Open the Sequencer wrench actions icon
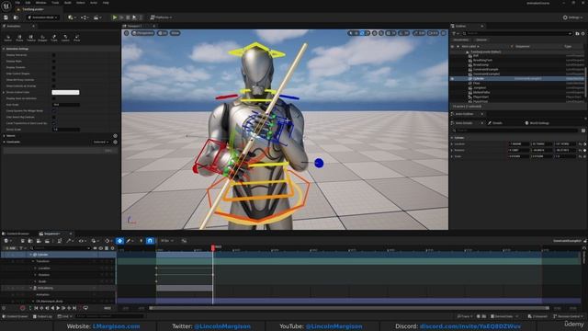Image resolution: width=588 pixels, height=331 pixels. pos(70,241)
